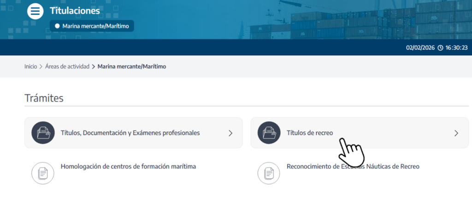Viewport: 472px width, 205px height.
Task: Click the white dot in Marina mercante badge
Action: [x=57, y=26]
